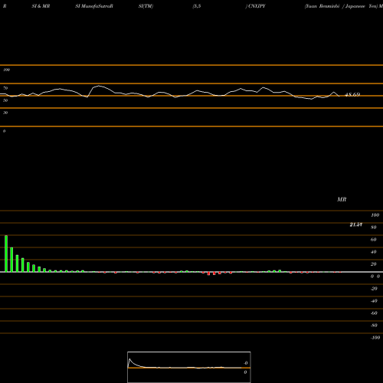This screenshot has width=383, height=383.
Task: Click the end of the white RSI line
Action: [x=339, y=96]
